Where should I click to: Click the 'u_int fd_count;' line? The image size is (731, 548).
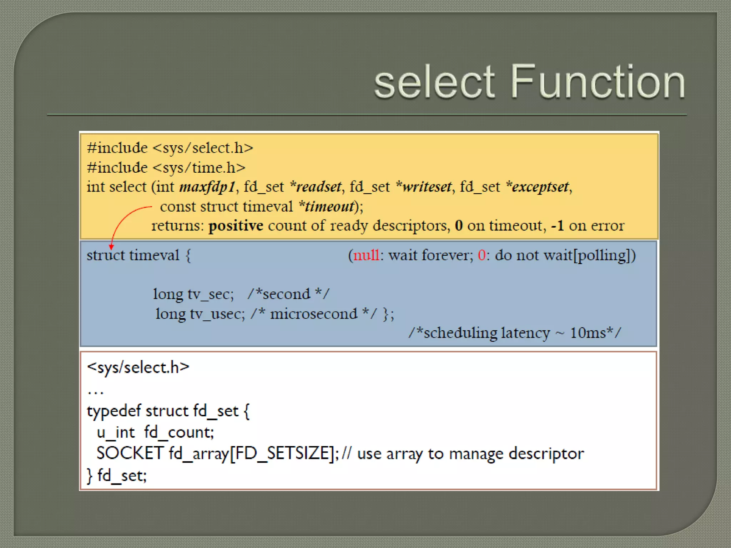[155, 432]
